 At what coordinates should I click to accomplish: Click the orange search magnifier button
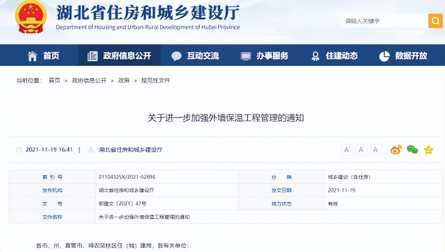(435, 21)
